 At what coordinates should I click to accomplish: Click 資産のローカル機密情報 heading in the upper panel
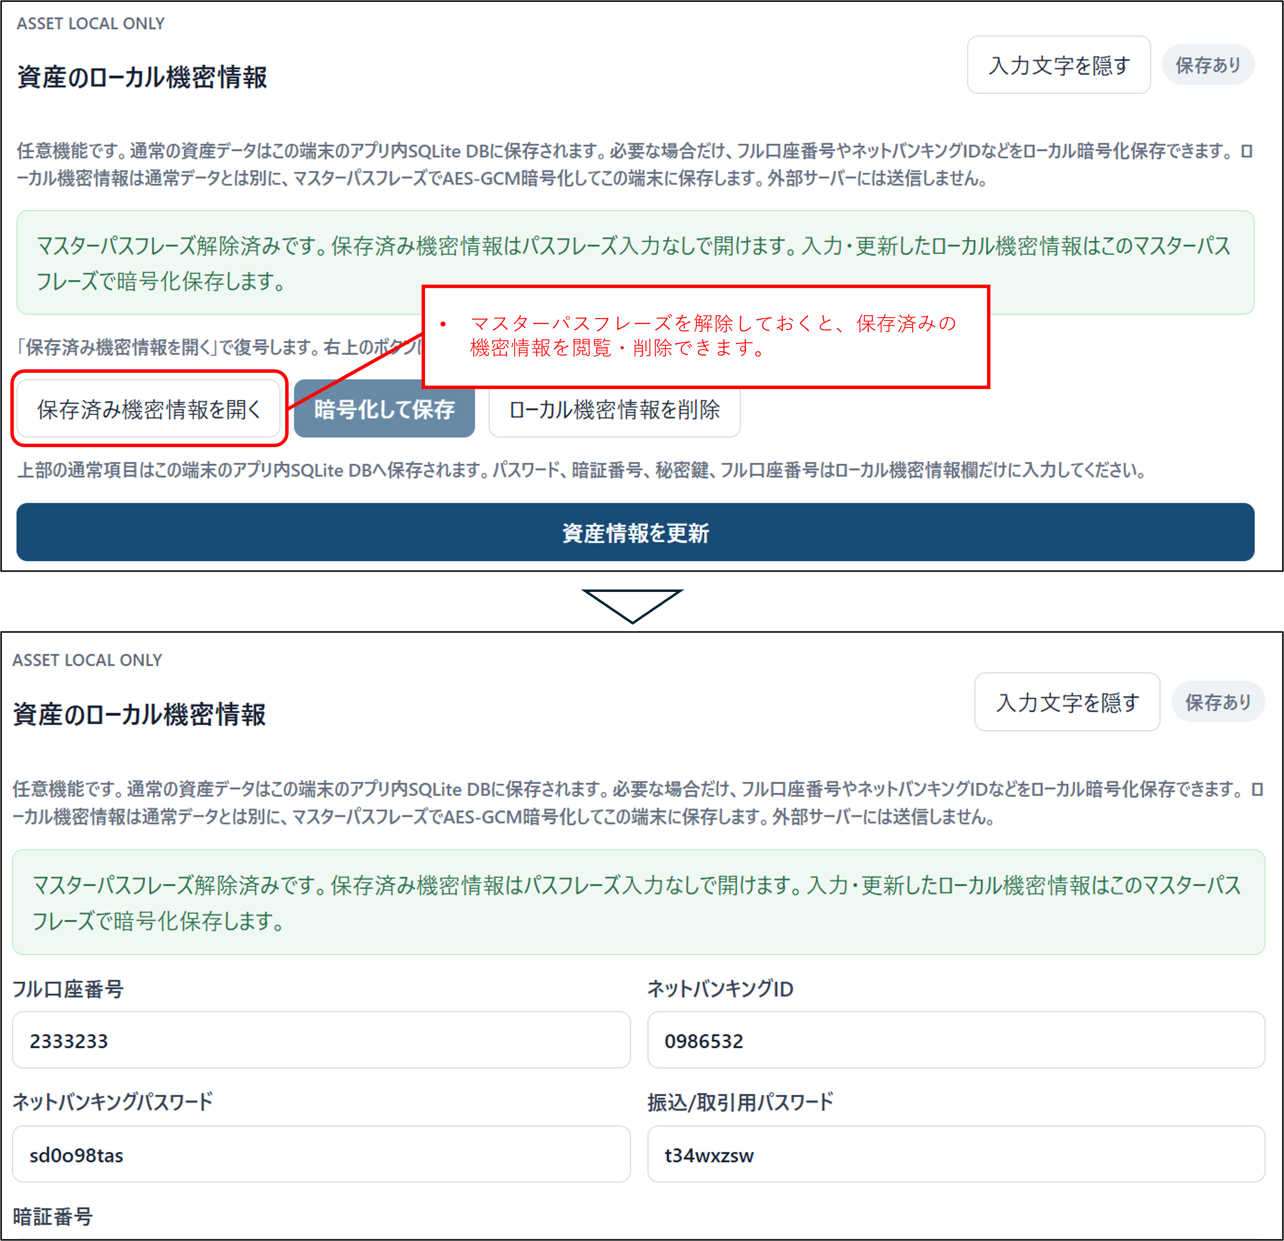point(142,77)
